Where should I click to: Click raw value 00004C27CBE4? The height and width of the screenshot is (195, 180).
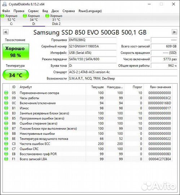[160, 159]
